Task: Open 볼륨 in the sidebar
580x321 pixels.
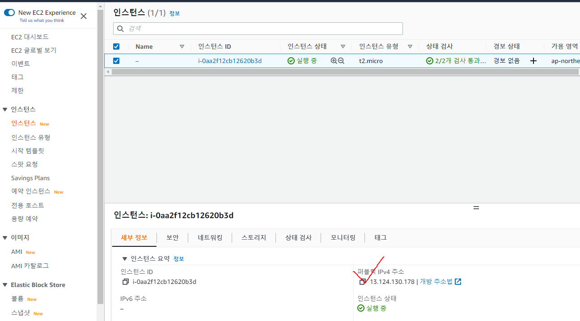Action: click(x=17, y=299)
